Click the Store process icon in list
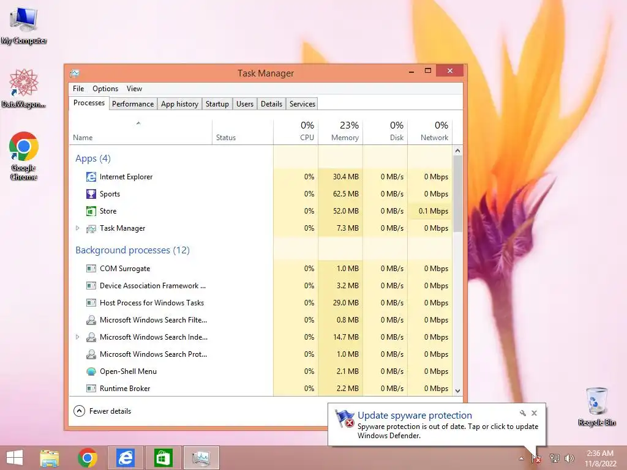Screen dimensions: 627x470 tap(91, 211)
